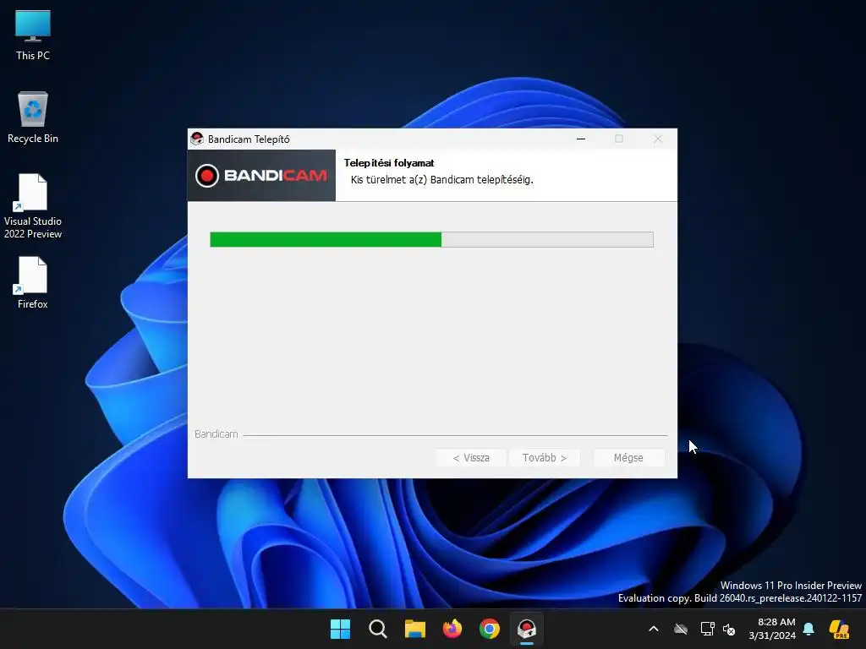This screenshot has height=649, width=866.
Task: Launch File Explorer from the taskbar
Action: pyautogui.click(x=414, y=629)
